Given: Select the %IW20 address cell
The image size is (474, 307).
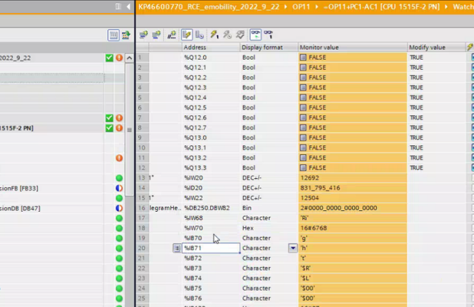Looking at the screenshot, I should 211,178.
